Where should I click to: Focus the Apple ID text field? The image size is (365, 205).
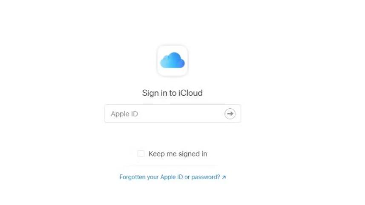click(x=172, y=114)
